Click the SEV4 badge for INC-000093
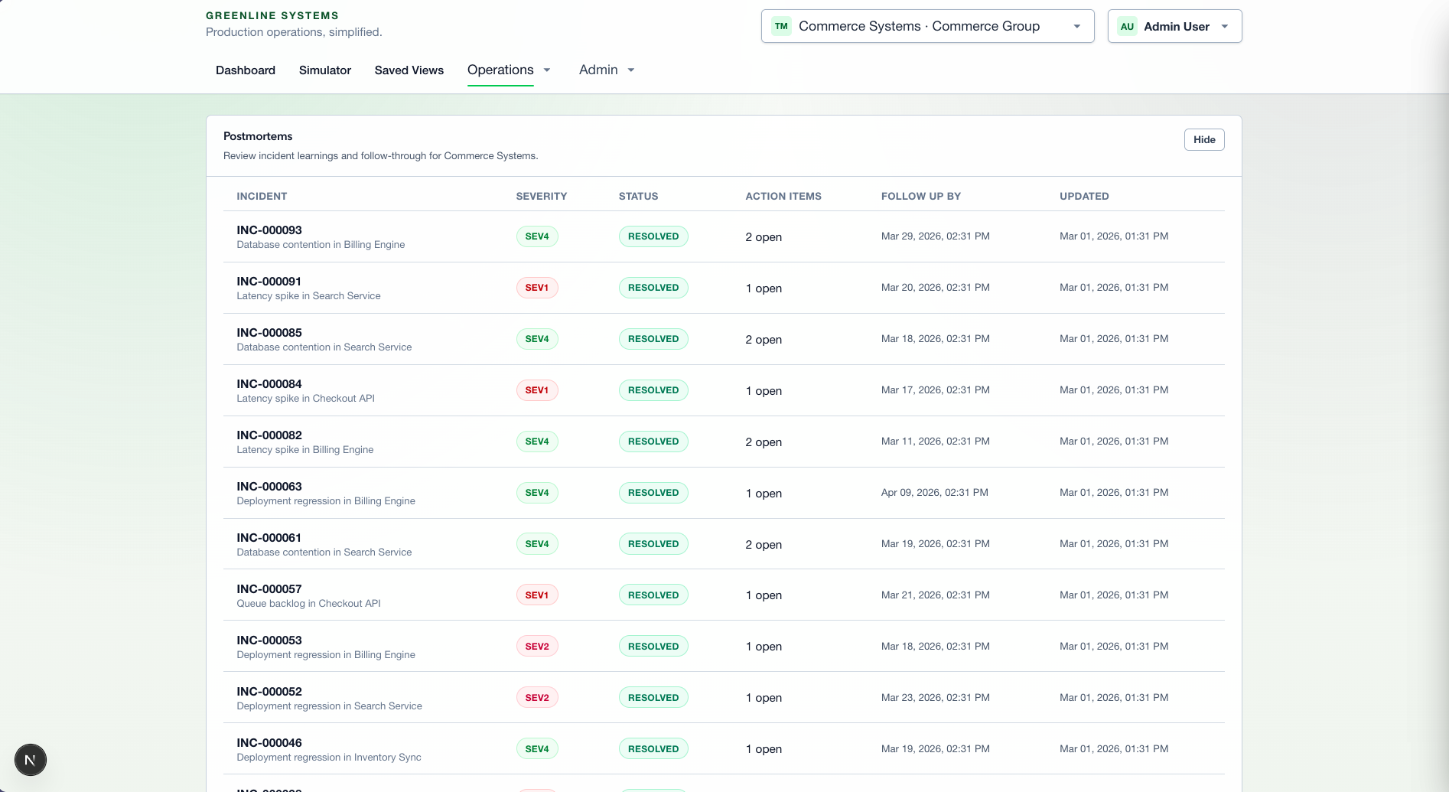 (x=536, y=236)
